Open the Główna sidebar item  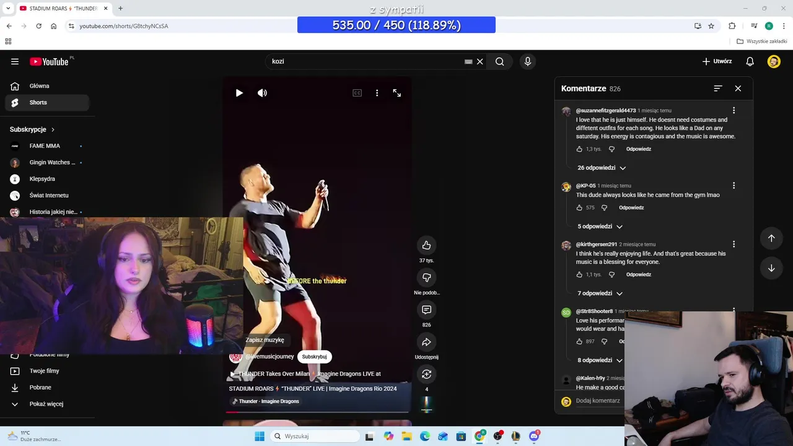tap(47, 86)
